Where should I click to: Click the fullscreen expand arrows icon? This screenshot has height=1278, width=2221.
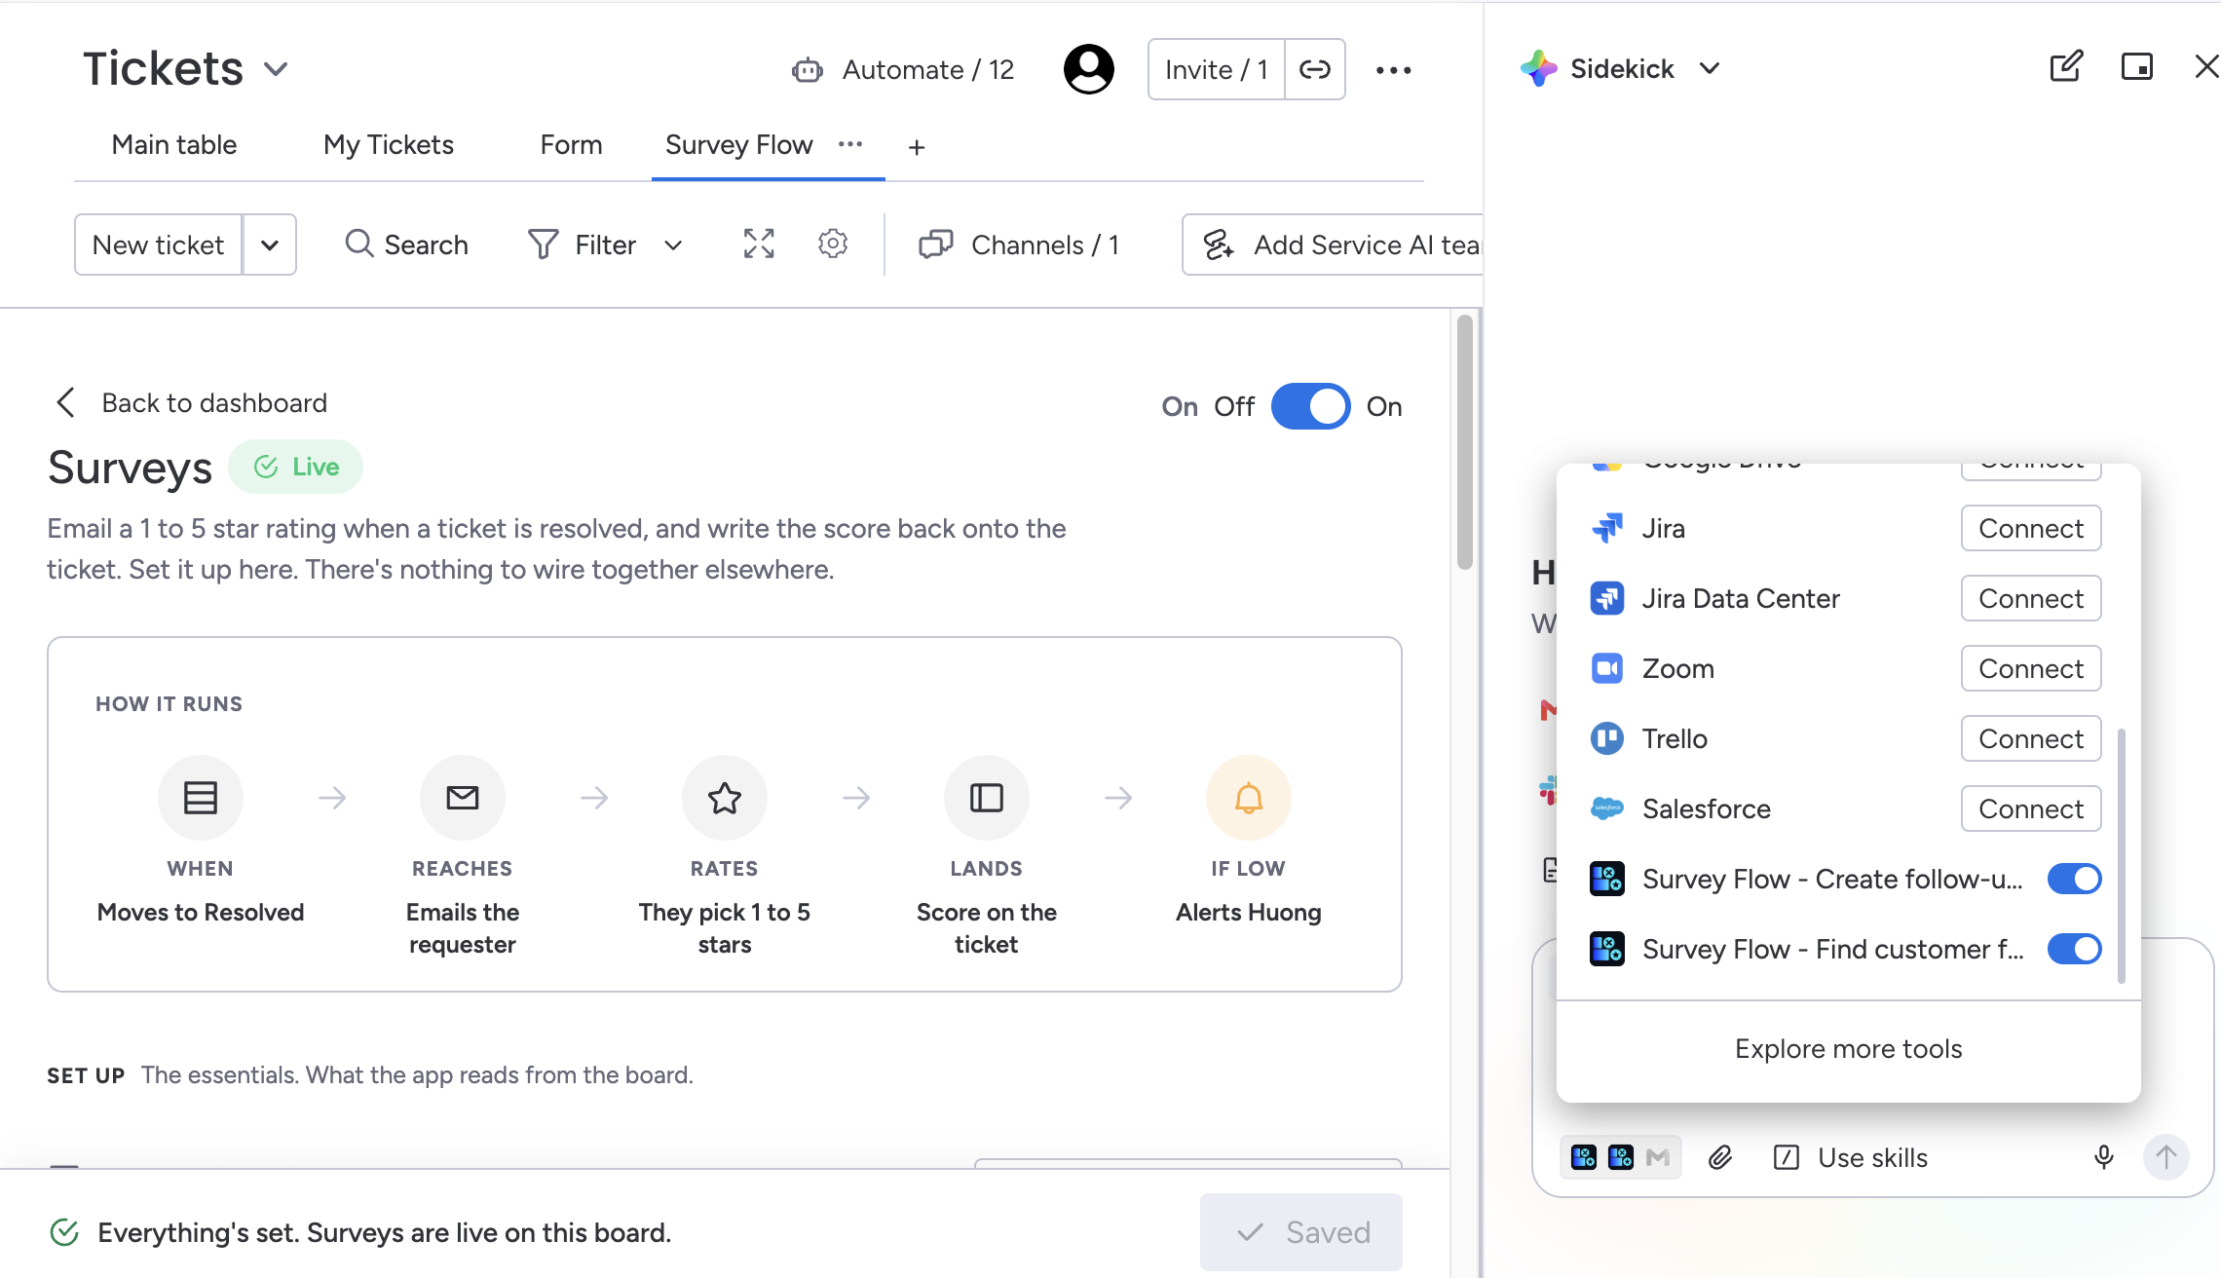point(759,244)
